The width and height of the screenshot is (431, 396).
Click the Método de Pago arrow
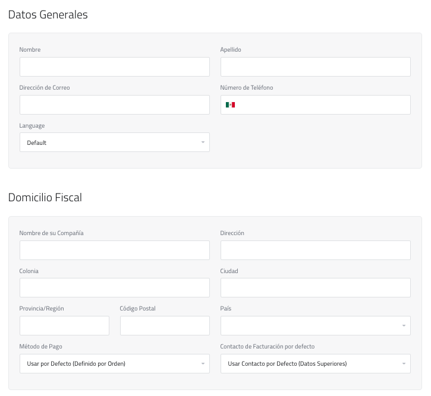pyautogui.click(x=203, y=363)
